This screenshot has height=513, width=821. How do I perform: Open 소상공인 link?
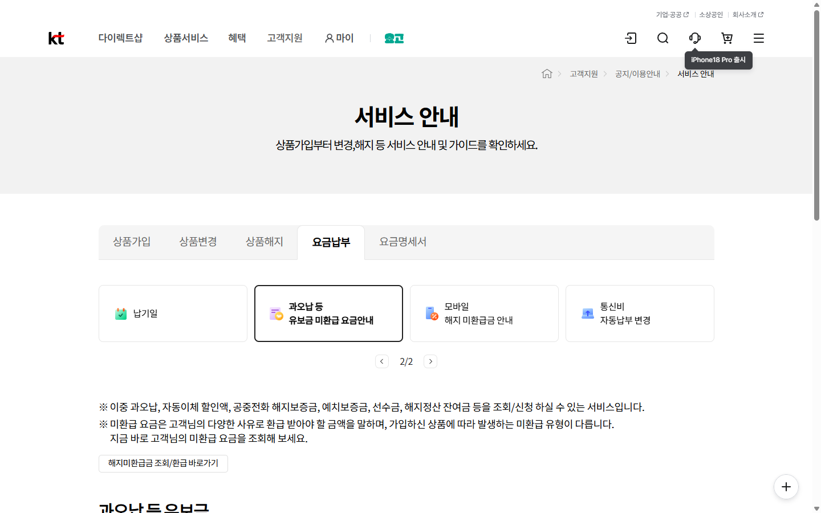point(711,15)
